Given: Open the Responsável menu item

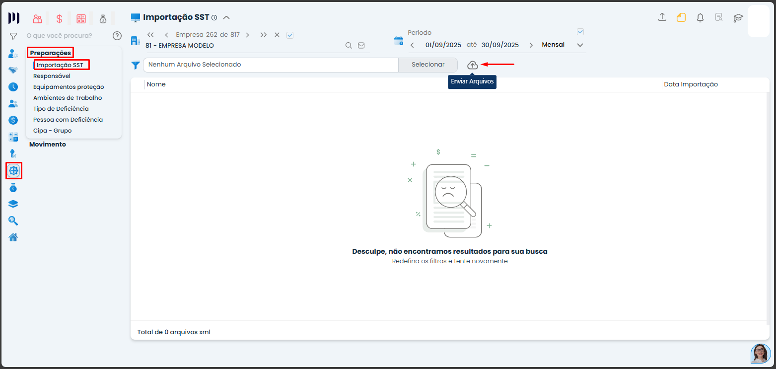Looking at the screenshot, I should [52, 76].
